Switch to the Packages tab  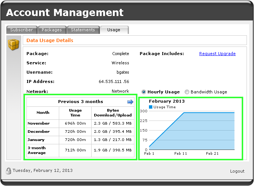click(52, 30)
